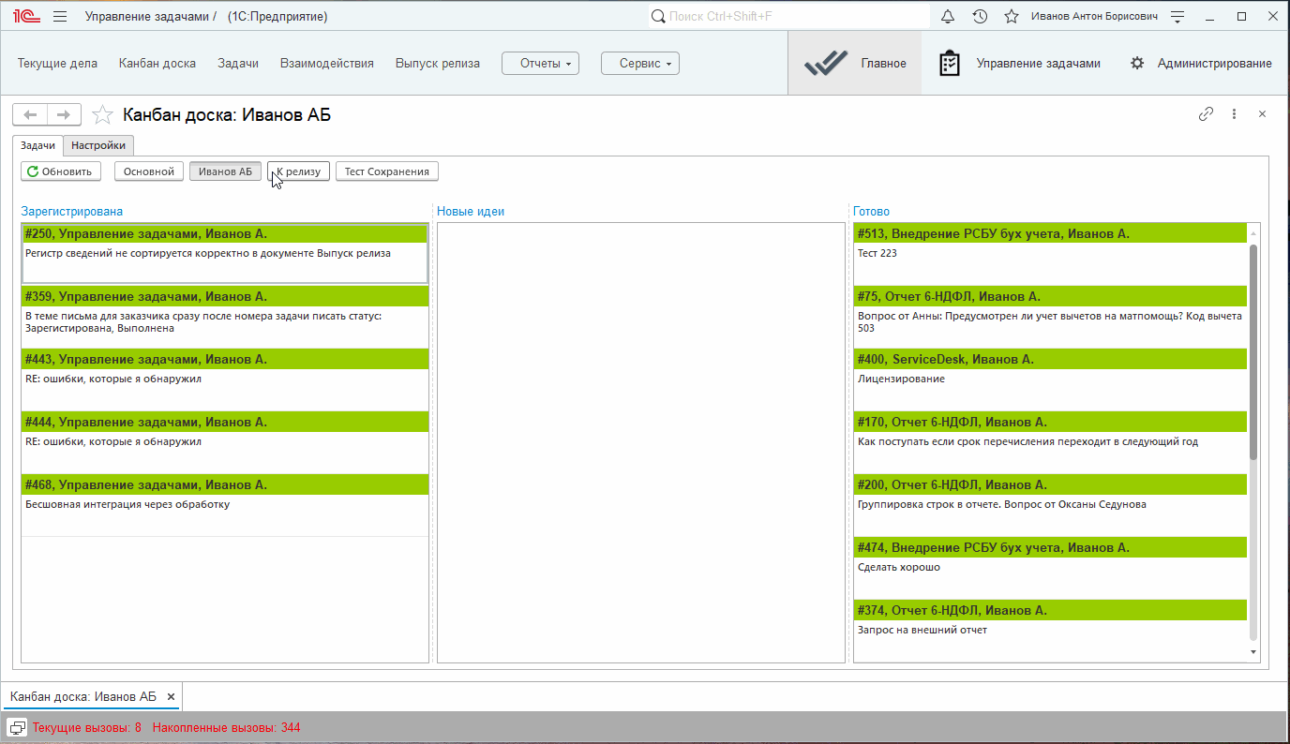
Task: Click text 'Лицензирование'
Action: pyautogui.click(x=901, y=379)
